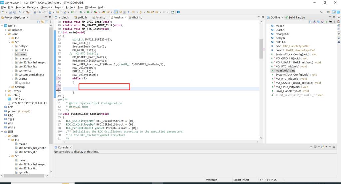This screenshot has width=341, height=184.
Task: Collapse the function fold at line 31
Action: point(62,32)
